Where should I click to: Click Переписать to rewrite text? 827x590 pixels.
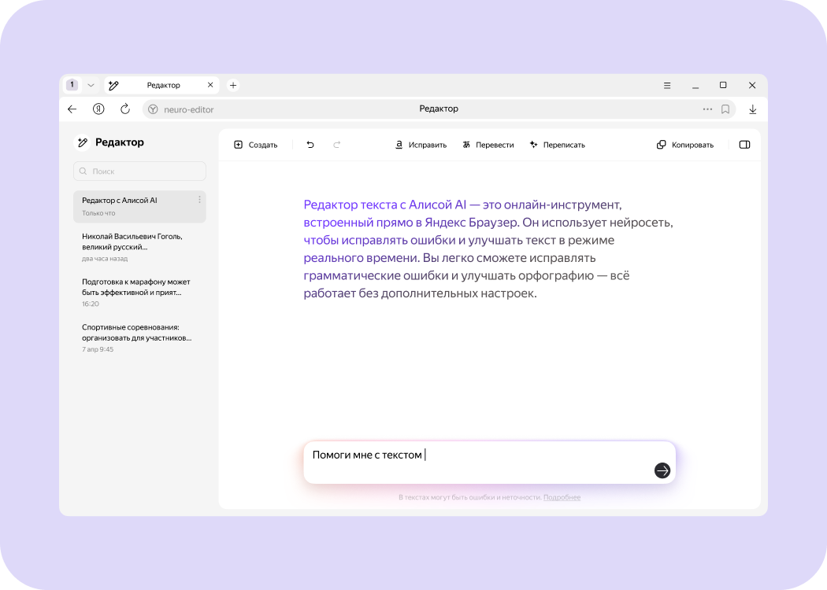pyautogui.click(x=558, y=145)
